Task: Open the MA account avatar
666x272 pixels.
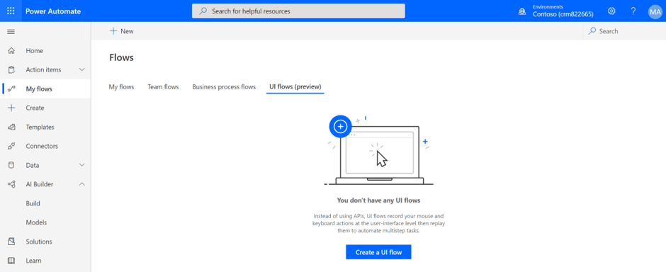Action: coord(655,11)
